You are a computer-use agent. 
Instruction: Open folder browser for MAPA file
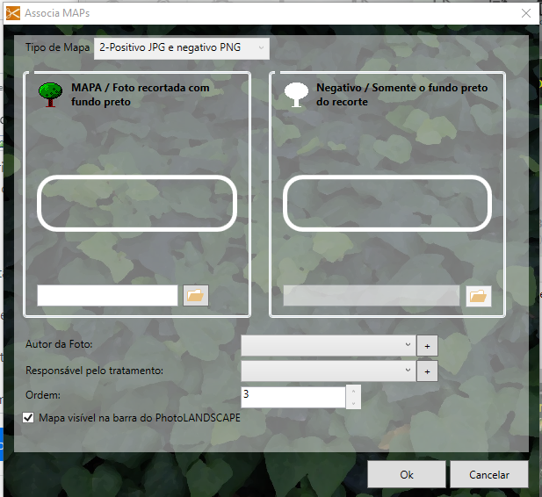(196, 296)
